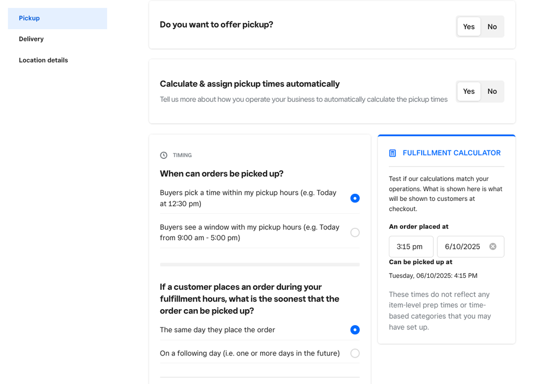Choose Yes for automatic pickup times
This screenshot has height=384, width=538.
(x=469, y=92)
